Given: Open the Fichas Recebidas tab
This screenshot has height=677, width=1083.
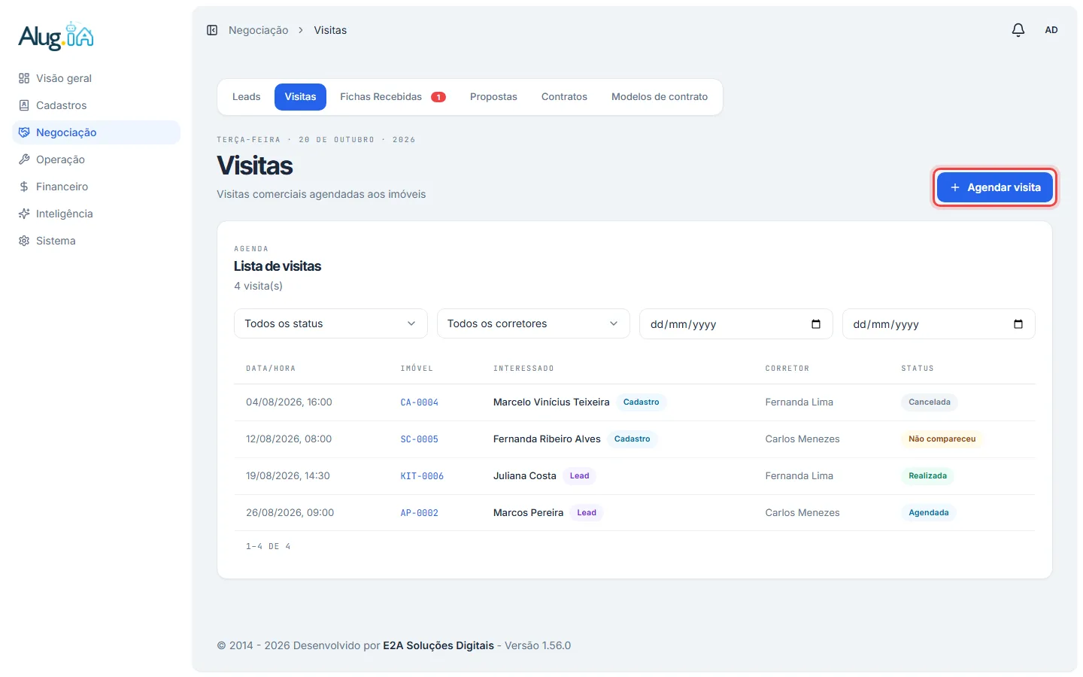Looking at the screenshot, I should [393, 97].
